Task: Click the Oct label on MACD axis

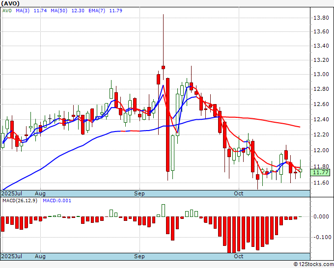Action: point(238,256)
